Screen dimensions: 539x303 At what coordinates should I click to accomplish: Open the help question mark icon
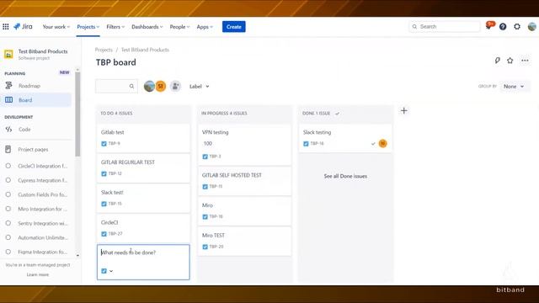[503, 26]
